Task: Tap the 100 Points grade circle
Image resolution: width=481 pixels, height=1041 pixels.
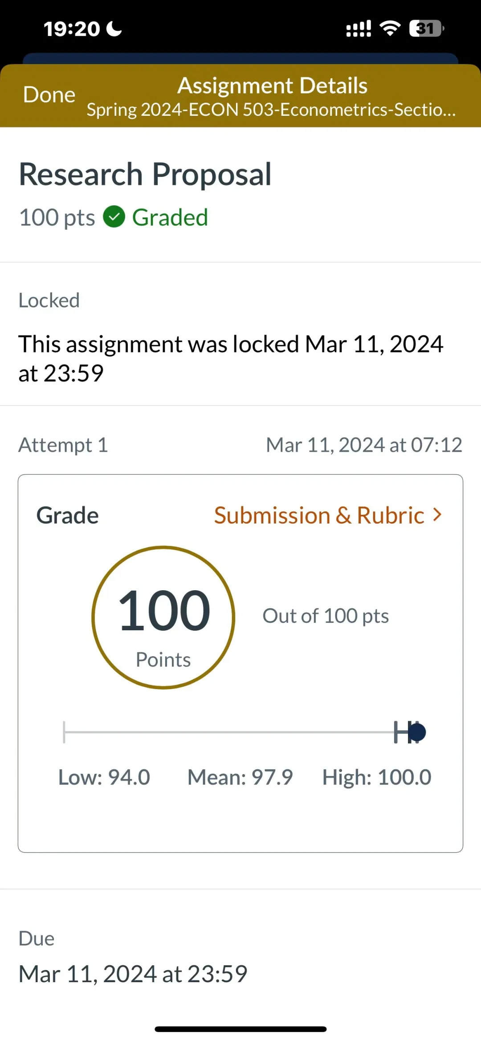Action: pyautogui.click(x=163, y=617)
